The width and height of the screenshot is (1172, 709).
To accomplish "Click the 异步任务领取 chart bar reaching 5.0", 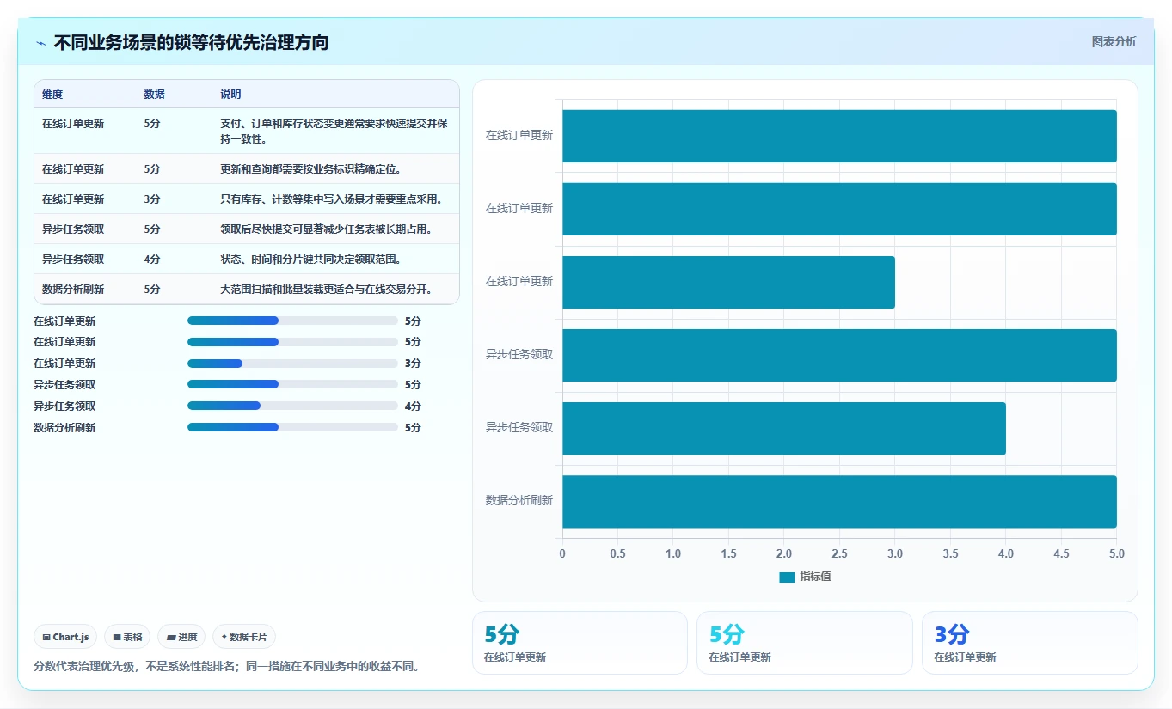I will click(839, 355).
